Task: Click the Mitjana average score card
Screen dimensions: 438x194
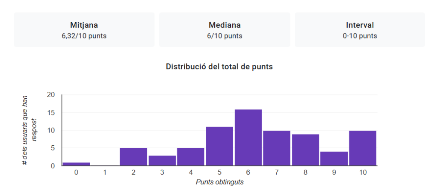Action: coord(84,30)
